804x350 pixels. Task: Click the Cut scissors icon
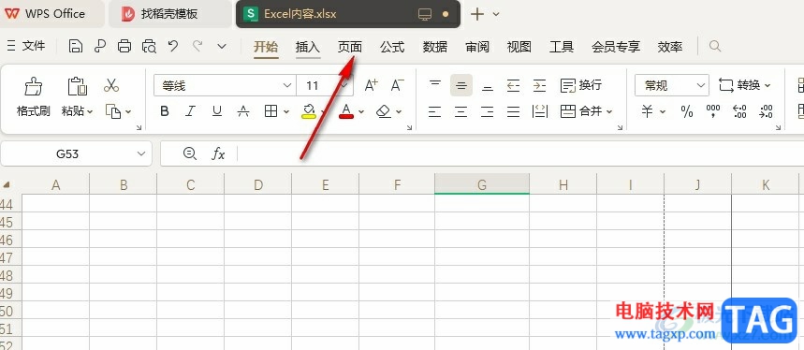coord(111,85)
